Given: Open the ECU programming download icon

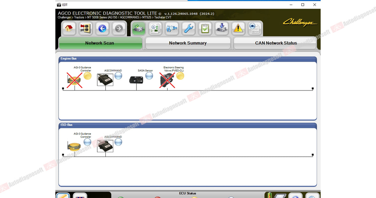Looking at the screenshot, I should point(221,28).
